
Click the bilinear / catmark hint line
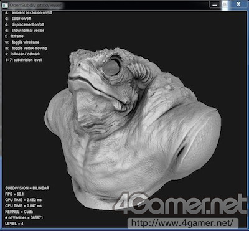22,54
